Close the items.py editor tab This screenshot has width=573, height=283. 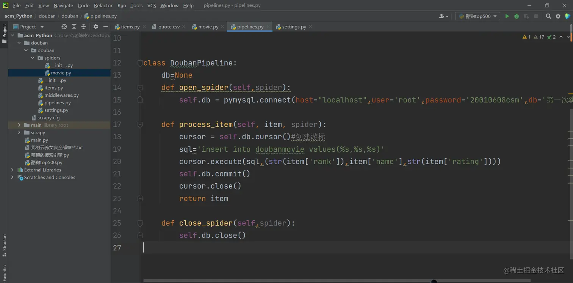143,27
